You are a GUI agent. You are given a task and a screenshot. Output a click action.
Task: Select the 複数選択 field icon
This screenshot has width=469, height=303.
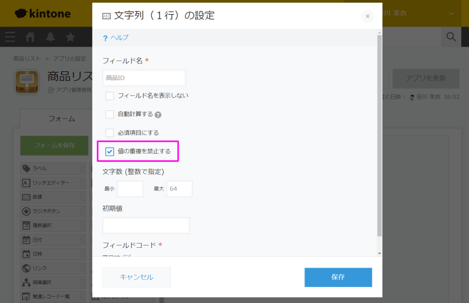coord(26,225)
